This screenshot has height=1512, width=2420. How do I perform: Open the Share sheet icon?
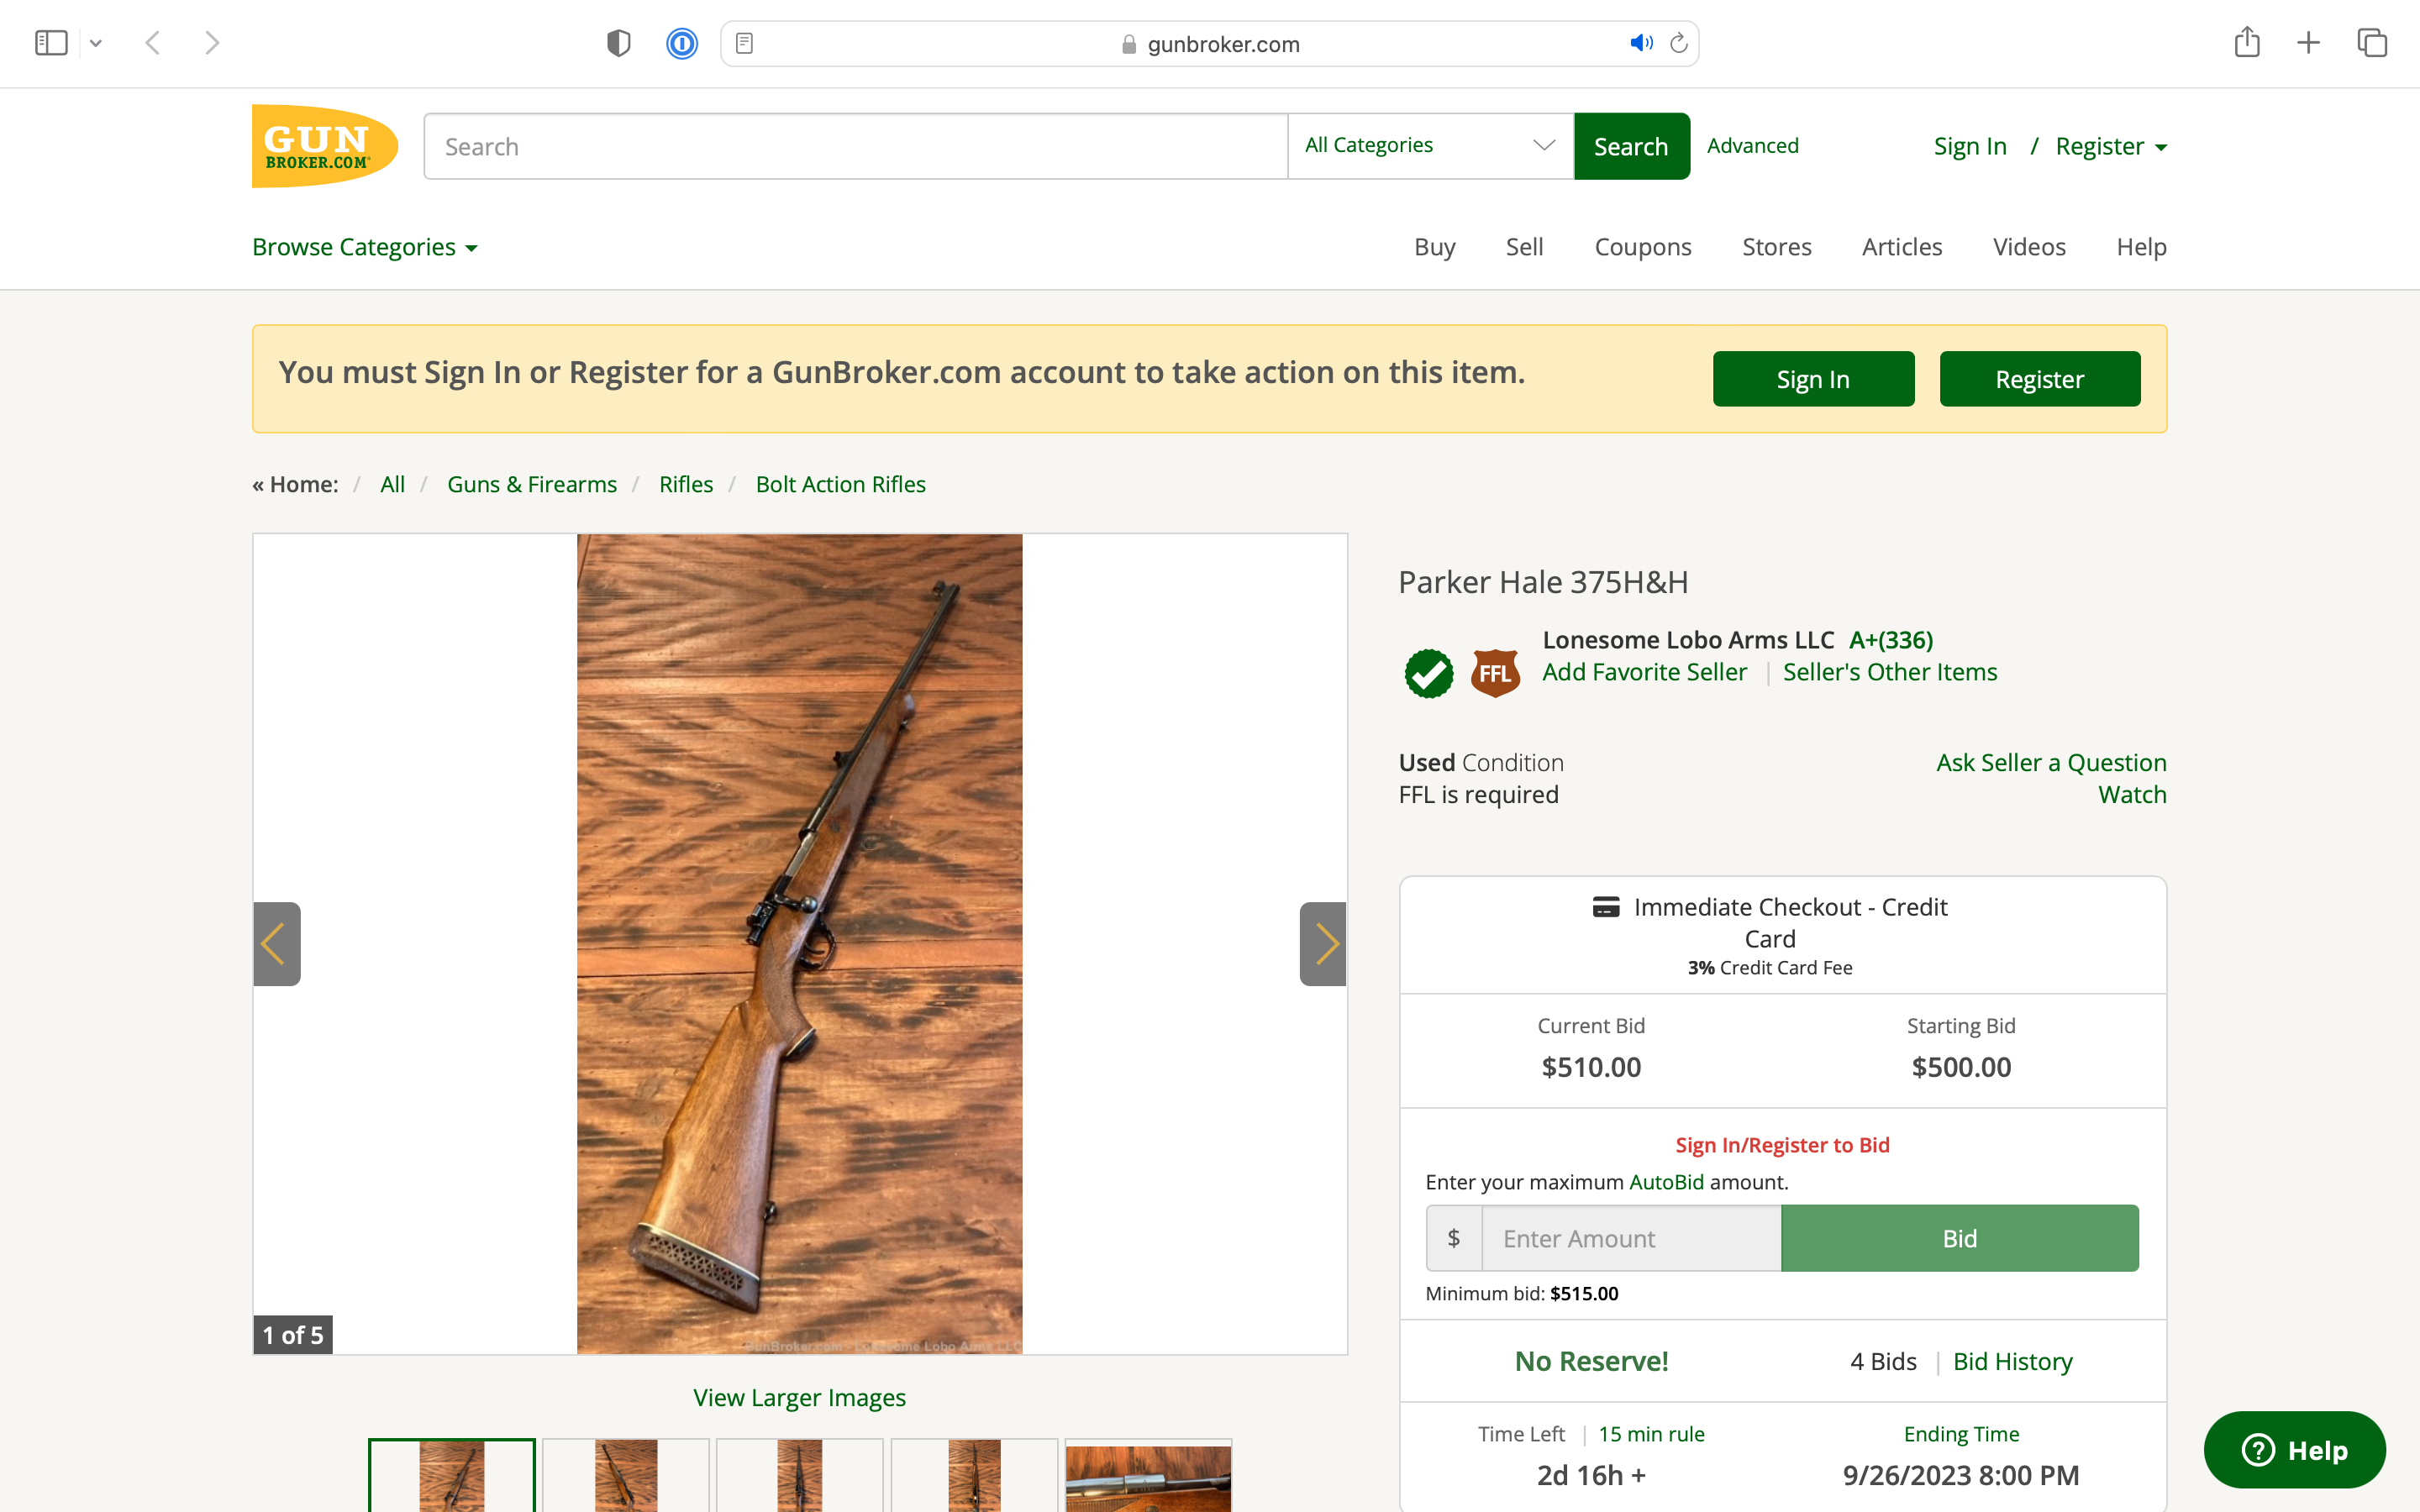[x=2247, y=42]
